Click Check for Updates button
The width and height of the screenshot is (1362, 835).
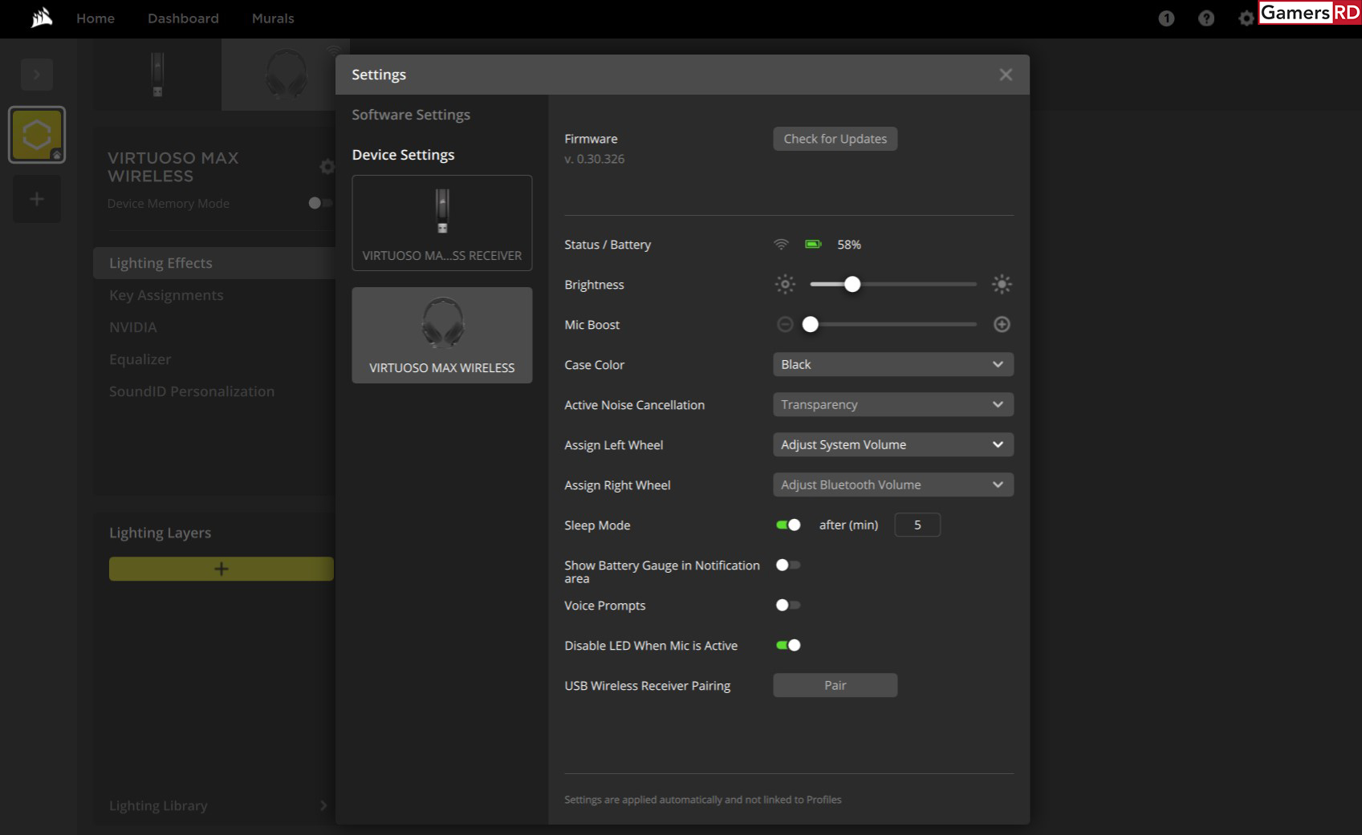tap(835, 139)
